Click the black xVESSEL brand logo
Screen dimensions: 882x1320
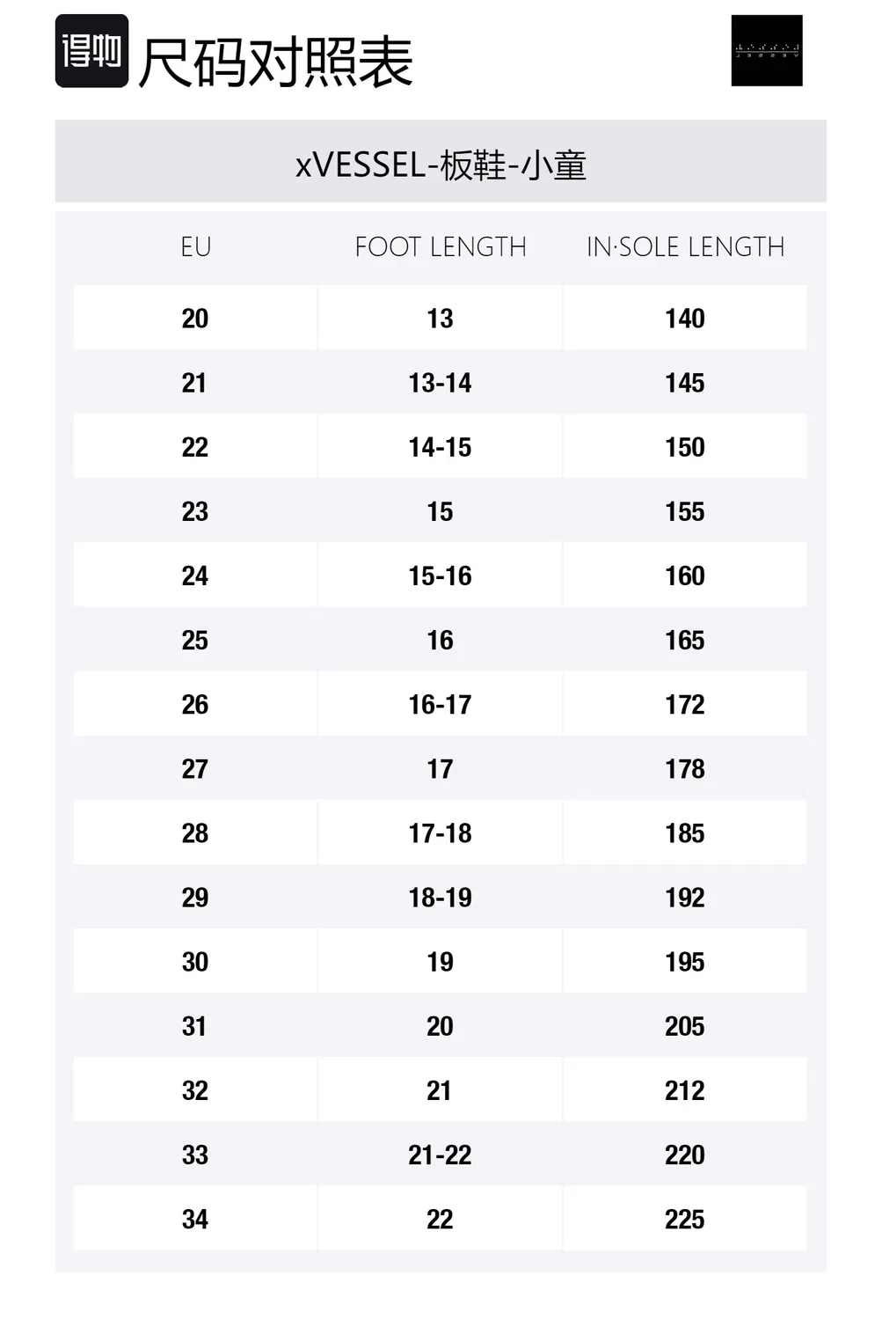[x=767, y=50]
